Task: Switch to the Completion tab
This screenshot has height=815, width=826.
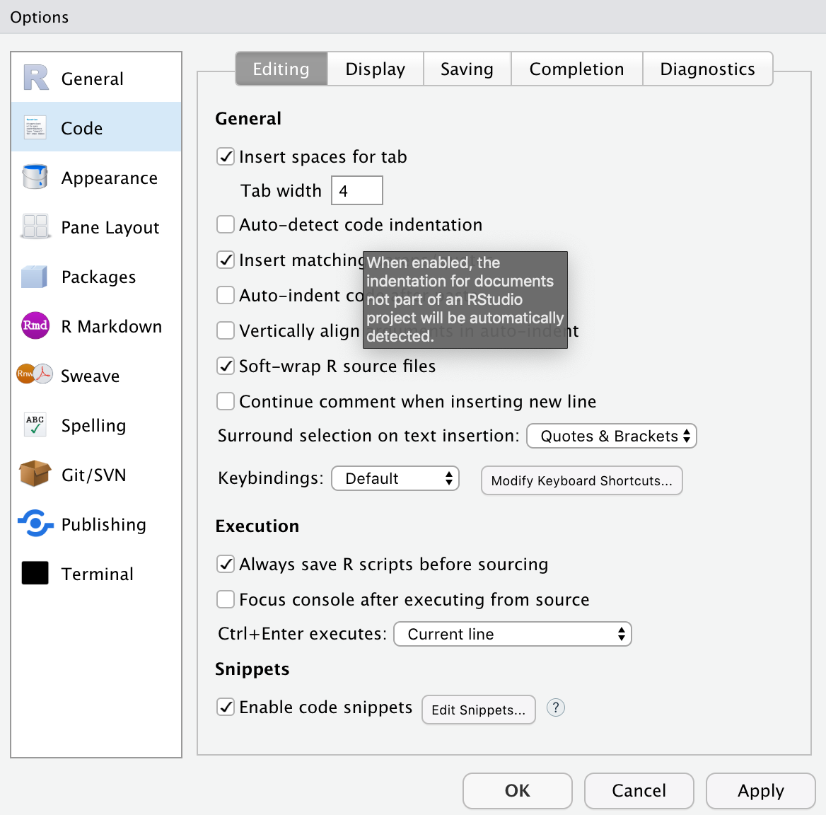Action: pos(576,69)
